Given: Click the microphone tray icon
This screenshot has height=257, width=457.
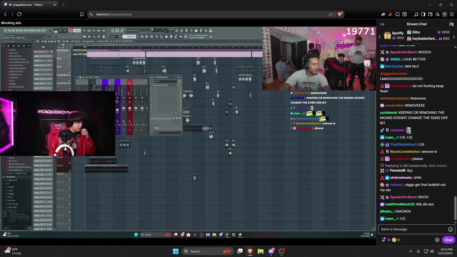Looking at the screenshot, I should coord(418,251).
